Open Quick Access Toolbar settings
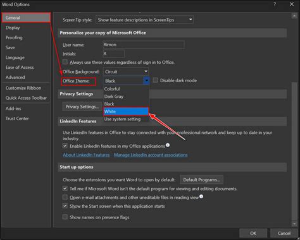Viewport: 300px width, 240px height. tap(26, 98)
